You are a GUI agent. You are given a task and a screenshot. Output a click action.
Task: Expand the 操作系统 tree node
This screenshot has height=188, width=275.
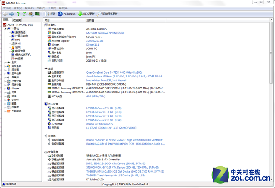click(x=5, y=66)
